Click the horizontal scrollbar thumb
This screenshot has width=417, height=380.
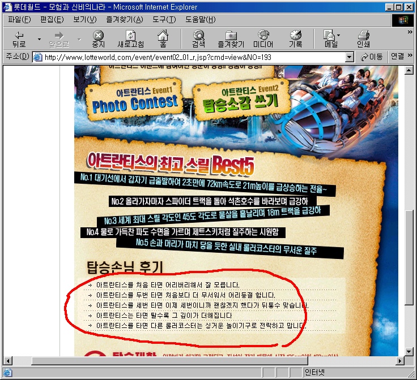pyautogui.click(x=169, y=361)
